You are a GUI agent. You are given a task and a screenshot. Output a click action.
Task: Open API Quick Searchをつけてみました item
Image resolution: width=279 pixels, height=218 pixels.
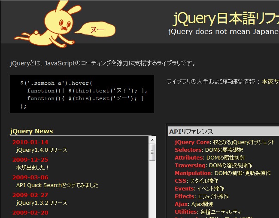coord(57,185)
